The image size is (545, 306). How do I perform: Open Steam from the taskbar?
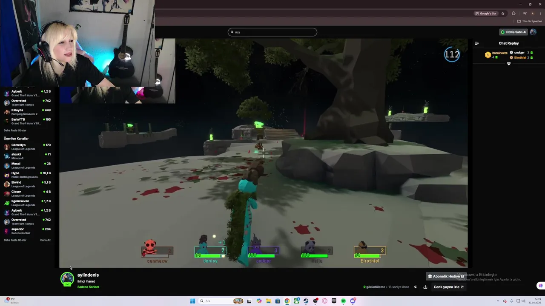point(306,301)
